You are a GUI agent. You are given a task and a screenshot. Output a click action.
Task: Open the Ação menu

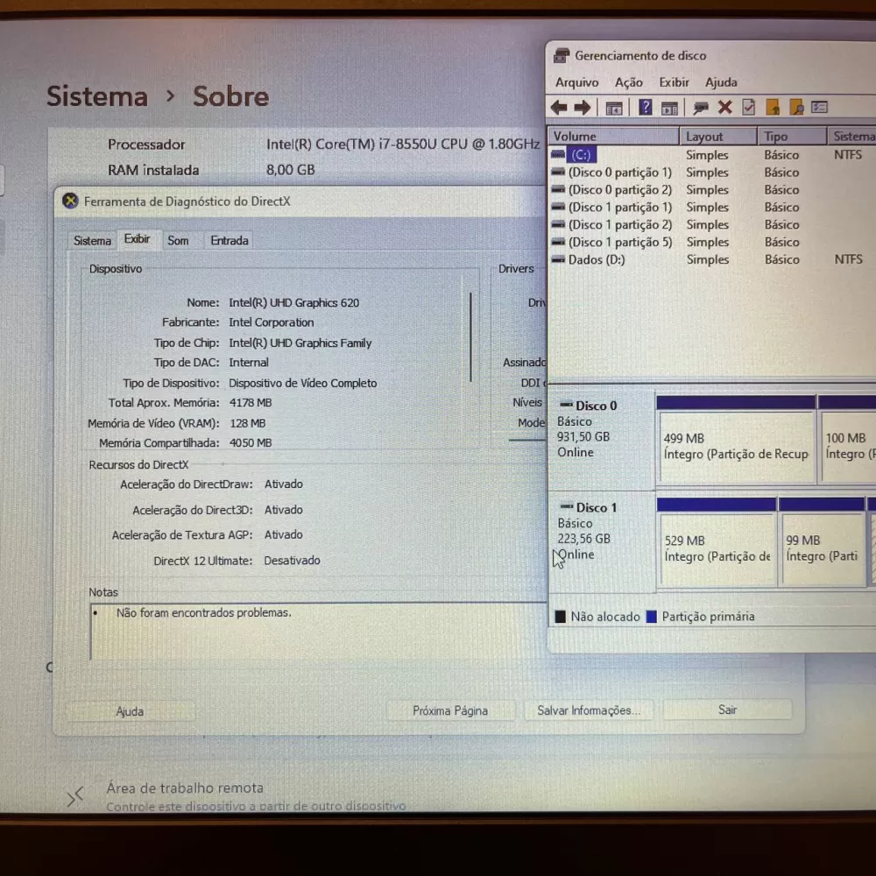(628, 82)
